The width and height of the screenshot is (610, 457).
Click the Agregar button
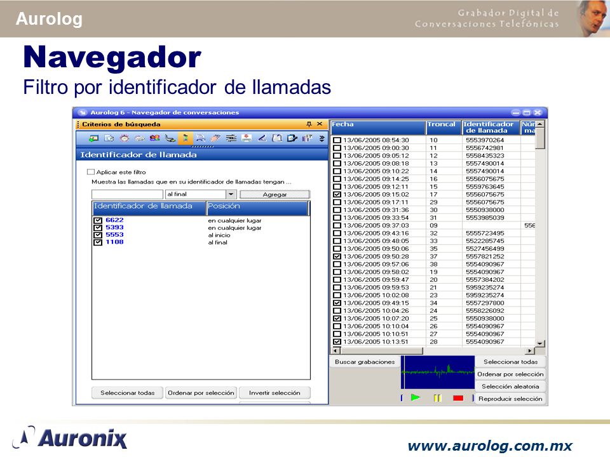[x=274, y=194]
